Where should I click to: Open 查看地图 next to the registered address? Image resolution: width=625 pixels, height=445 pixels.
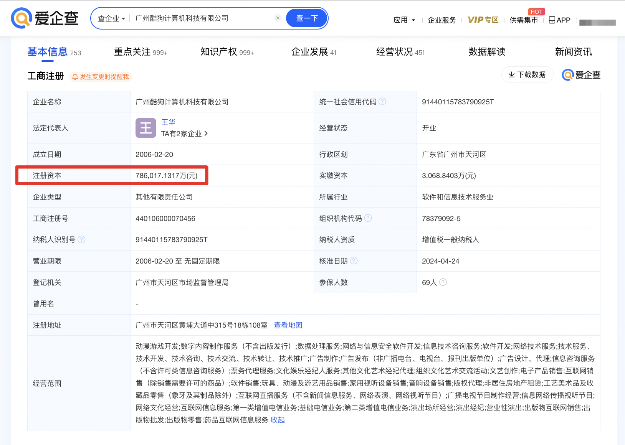pyautogui.click(x=288, y=325)
